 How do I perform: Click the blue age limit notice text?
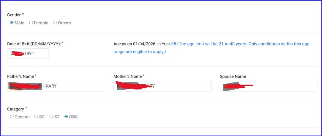(x=241, y=44)
